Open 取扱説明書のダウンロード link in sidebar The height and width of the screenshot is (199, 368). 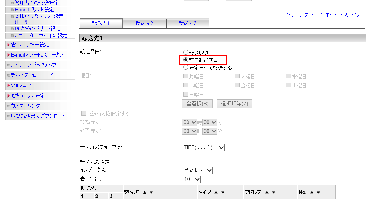click(38, 116)
